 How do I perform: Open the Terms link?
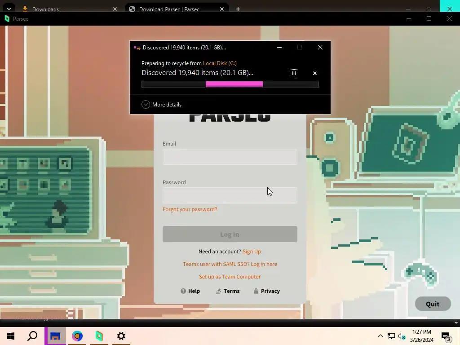pos(228,291)
